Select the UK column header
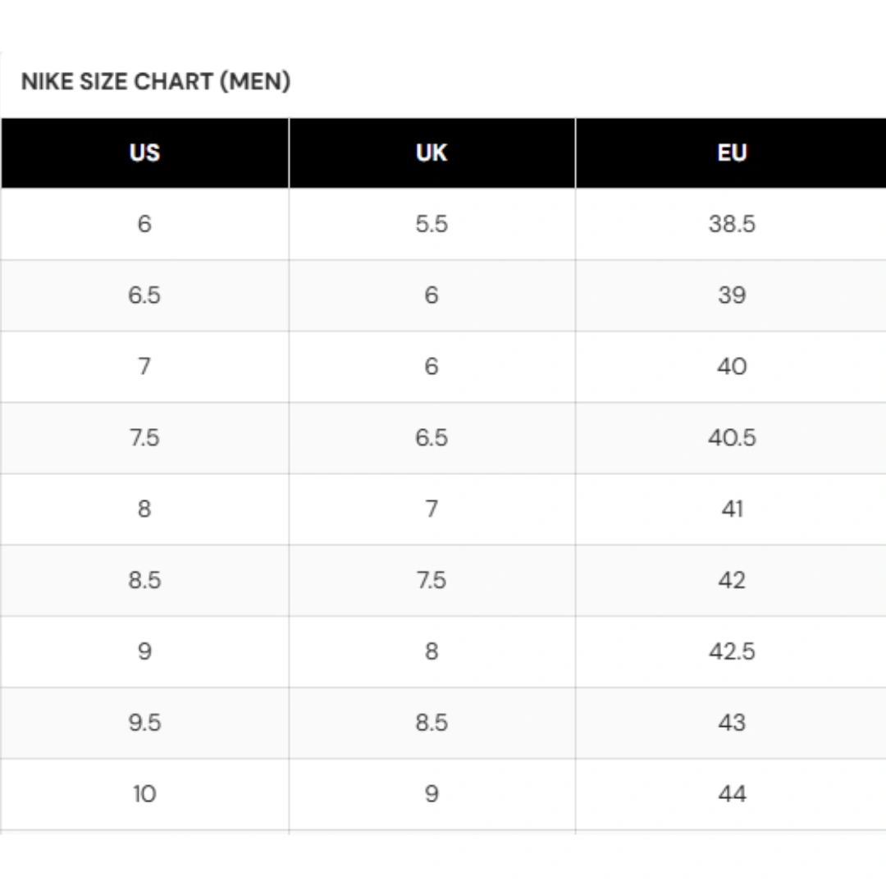This screenshot has width=886, height=886. pos(432,153)
